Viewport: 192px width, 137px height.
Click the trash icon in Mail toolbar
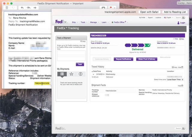point(7,8)
